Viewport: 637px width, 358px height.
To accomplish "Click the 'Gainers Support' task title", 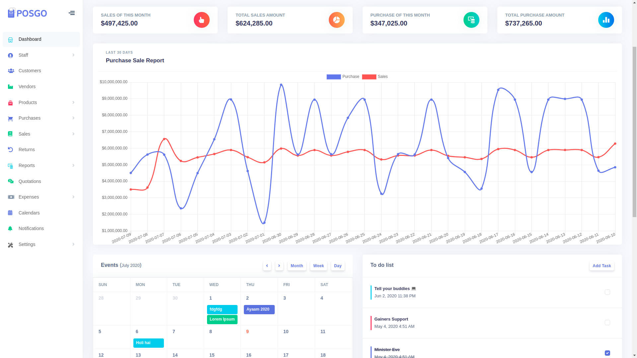I will coord(391,319).
